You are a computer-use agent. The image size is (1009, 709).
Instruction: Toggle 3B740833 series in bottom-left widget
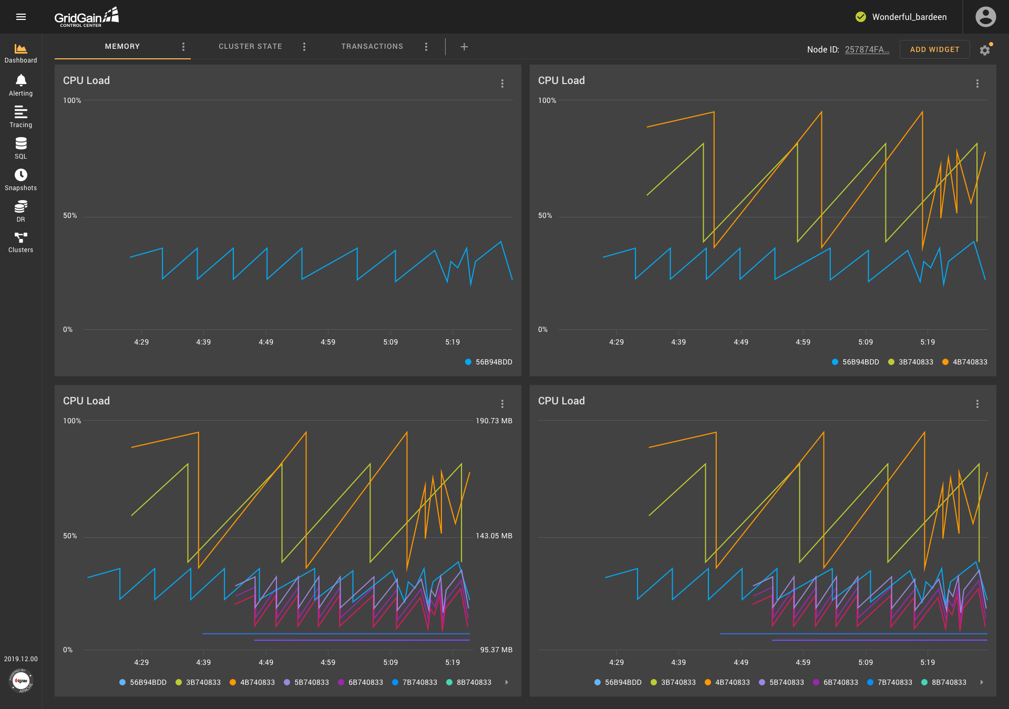point(198,682)
